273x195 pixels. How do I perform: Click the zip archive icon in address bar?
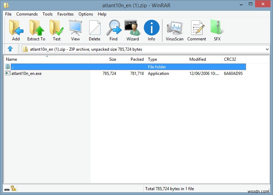point(26,49)
